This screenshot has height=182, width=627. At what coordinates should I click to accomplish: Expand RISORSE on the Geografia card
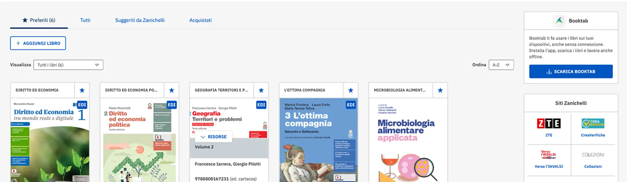click(214, 137)
